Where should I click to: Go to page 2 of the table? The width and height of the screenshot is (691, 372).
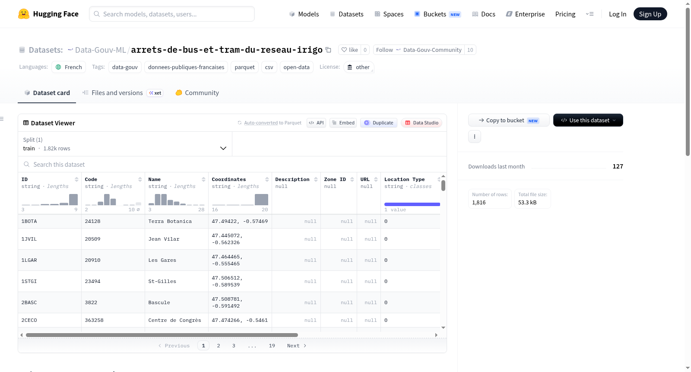pyautogui.click(x=219, y=346)
